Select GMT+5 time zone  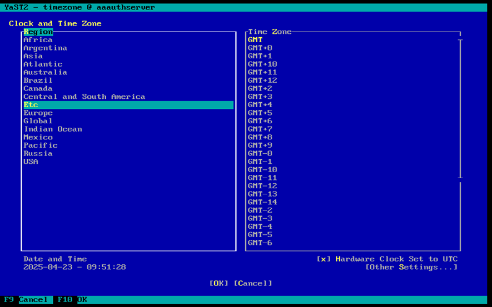click(x=260, y=113)
